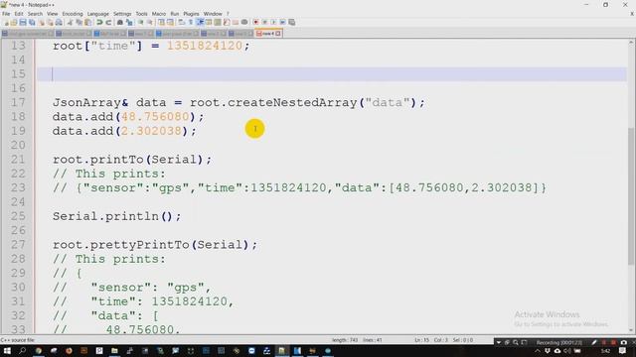Toggle Show All Characters toolbar button
The height and width of the screenshot is (357, 636).
coord(191,22)
